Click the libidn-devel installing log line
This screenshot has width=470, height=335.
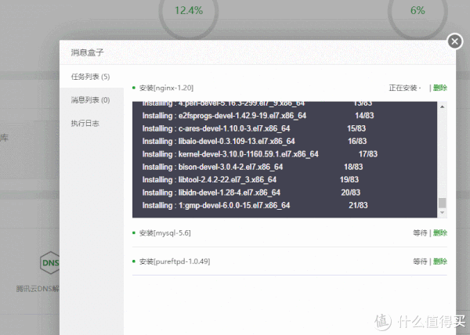pos(251,193)
